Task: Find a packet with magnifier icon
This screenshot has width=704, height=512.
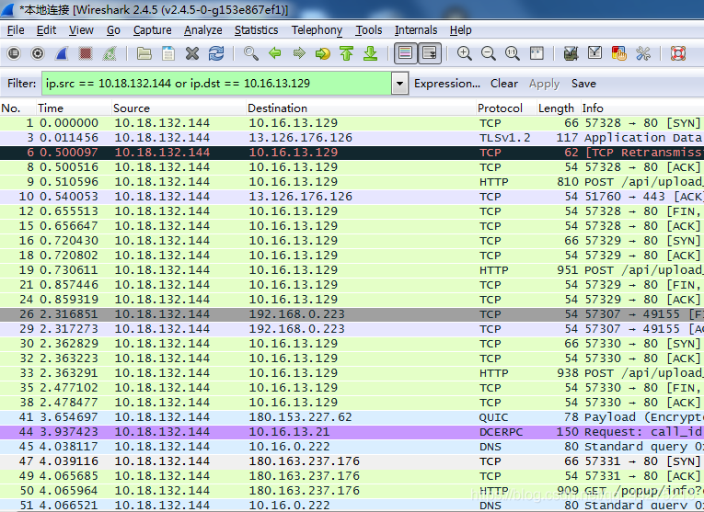Action: [251, 54]
